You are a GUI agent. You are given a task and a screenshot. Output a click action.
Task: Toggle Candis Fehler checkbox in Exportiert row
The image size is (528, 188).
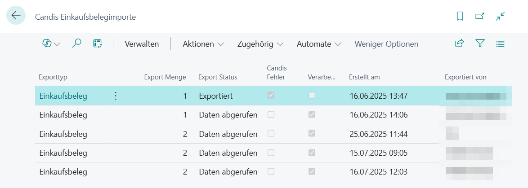pyautogui.click(x=271, y=95)
